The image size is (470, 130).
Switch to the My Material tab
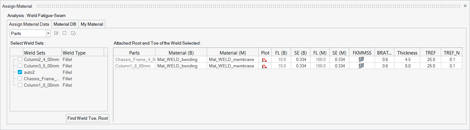coord(92,24)
